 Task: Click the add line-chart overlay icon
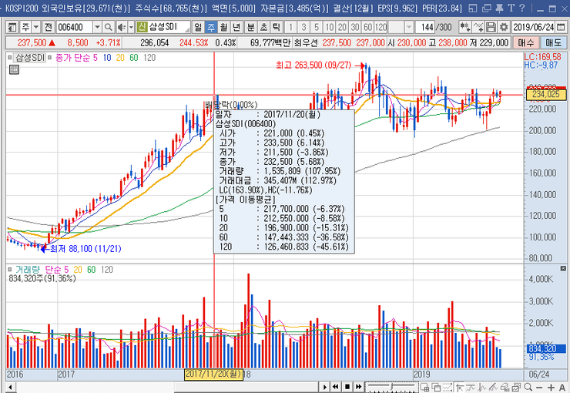(x=478, y=27)
